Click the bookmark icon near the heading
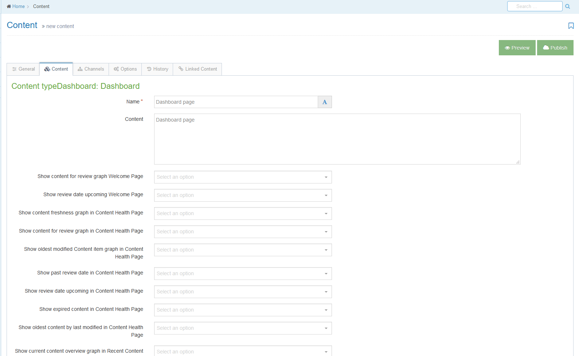 coord(571,26)
